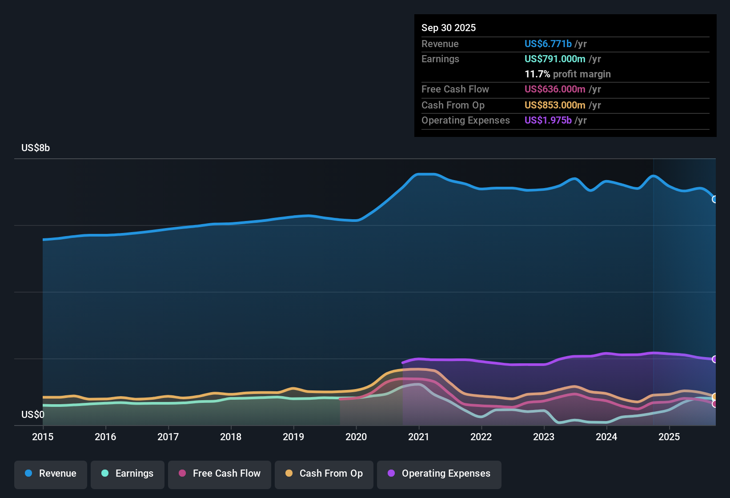The image size is (730, 498).
Task: Click the 11.7% profit margin text
Action: 568,74
